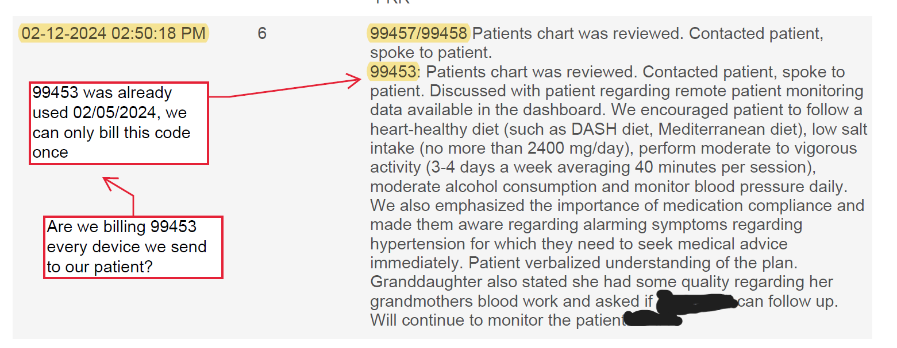The image size is (897, 348).
Task: Click the black redaction after "monitor the patient"
Action: tap(652, 319)
